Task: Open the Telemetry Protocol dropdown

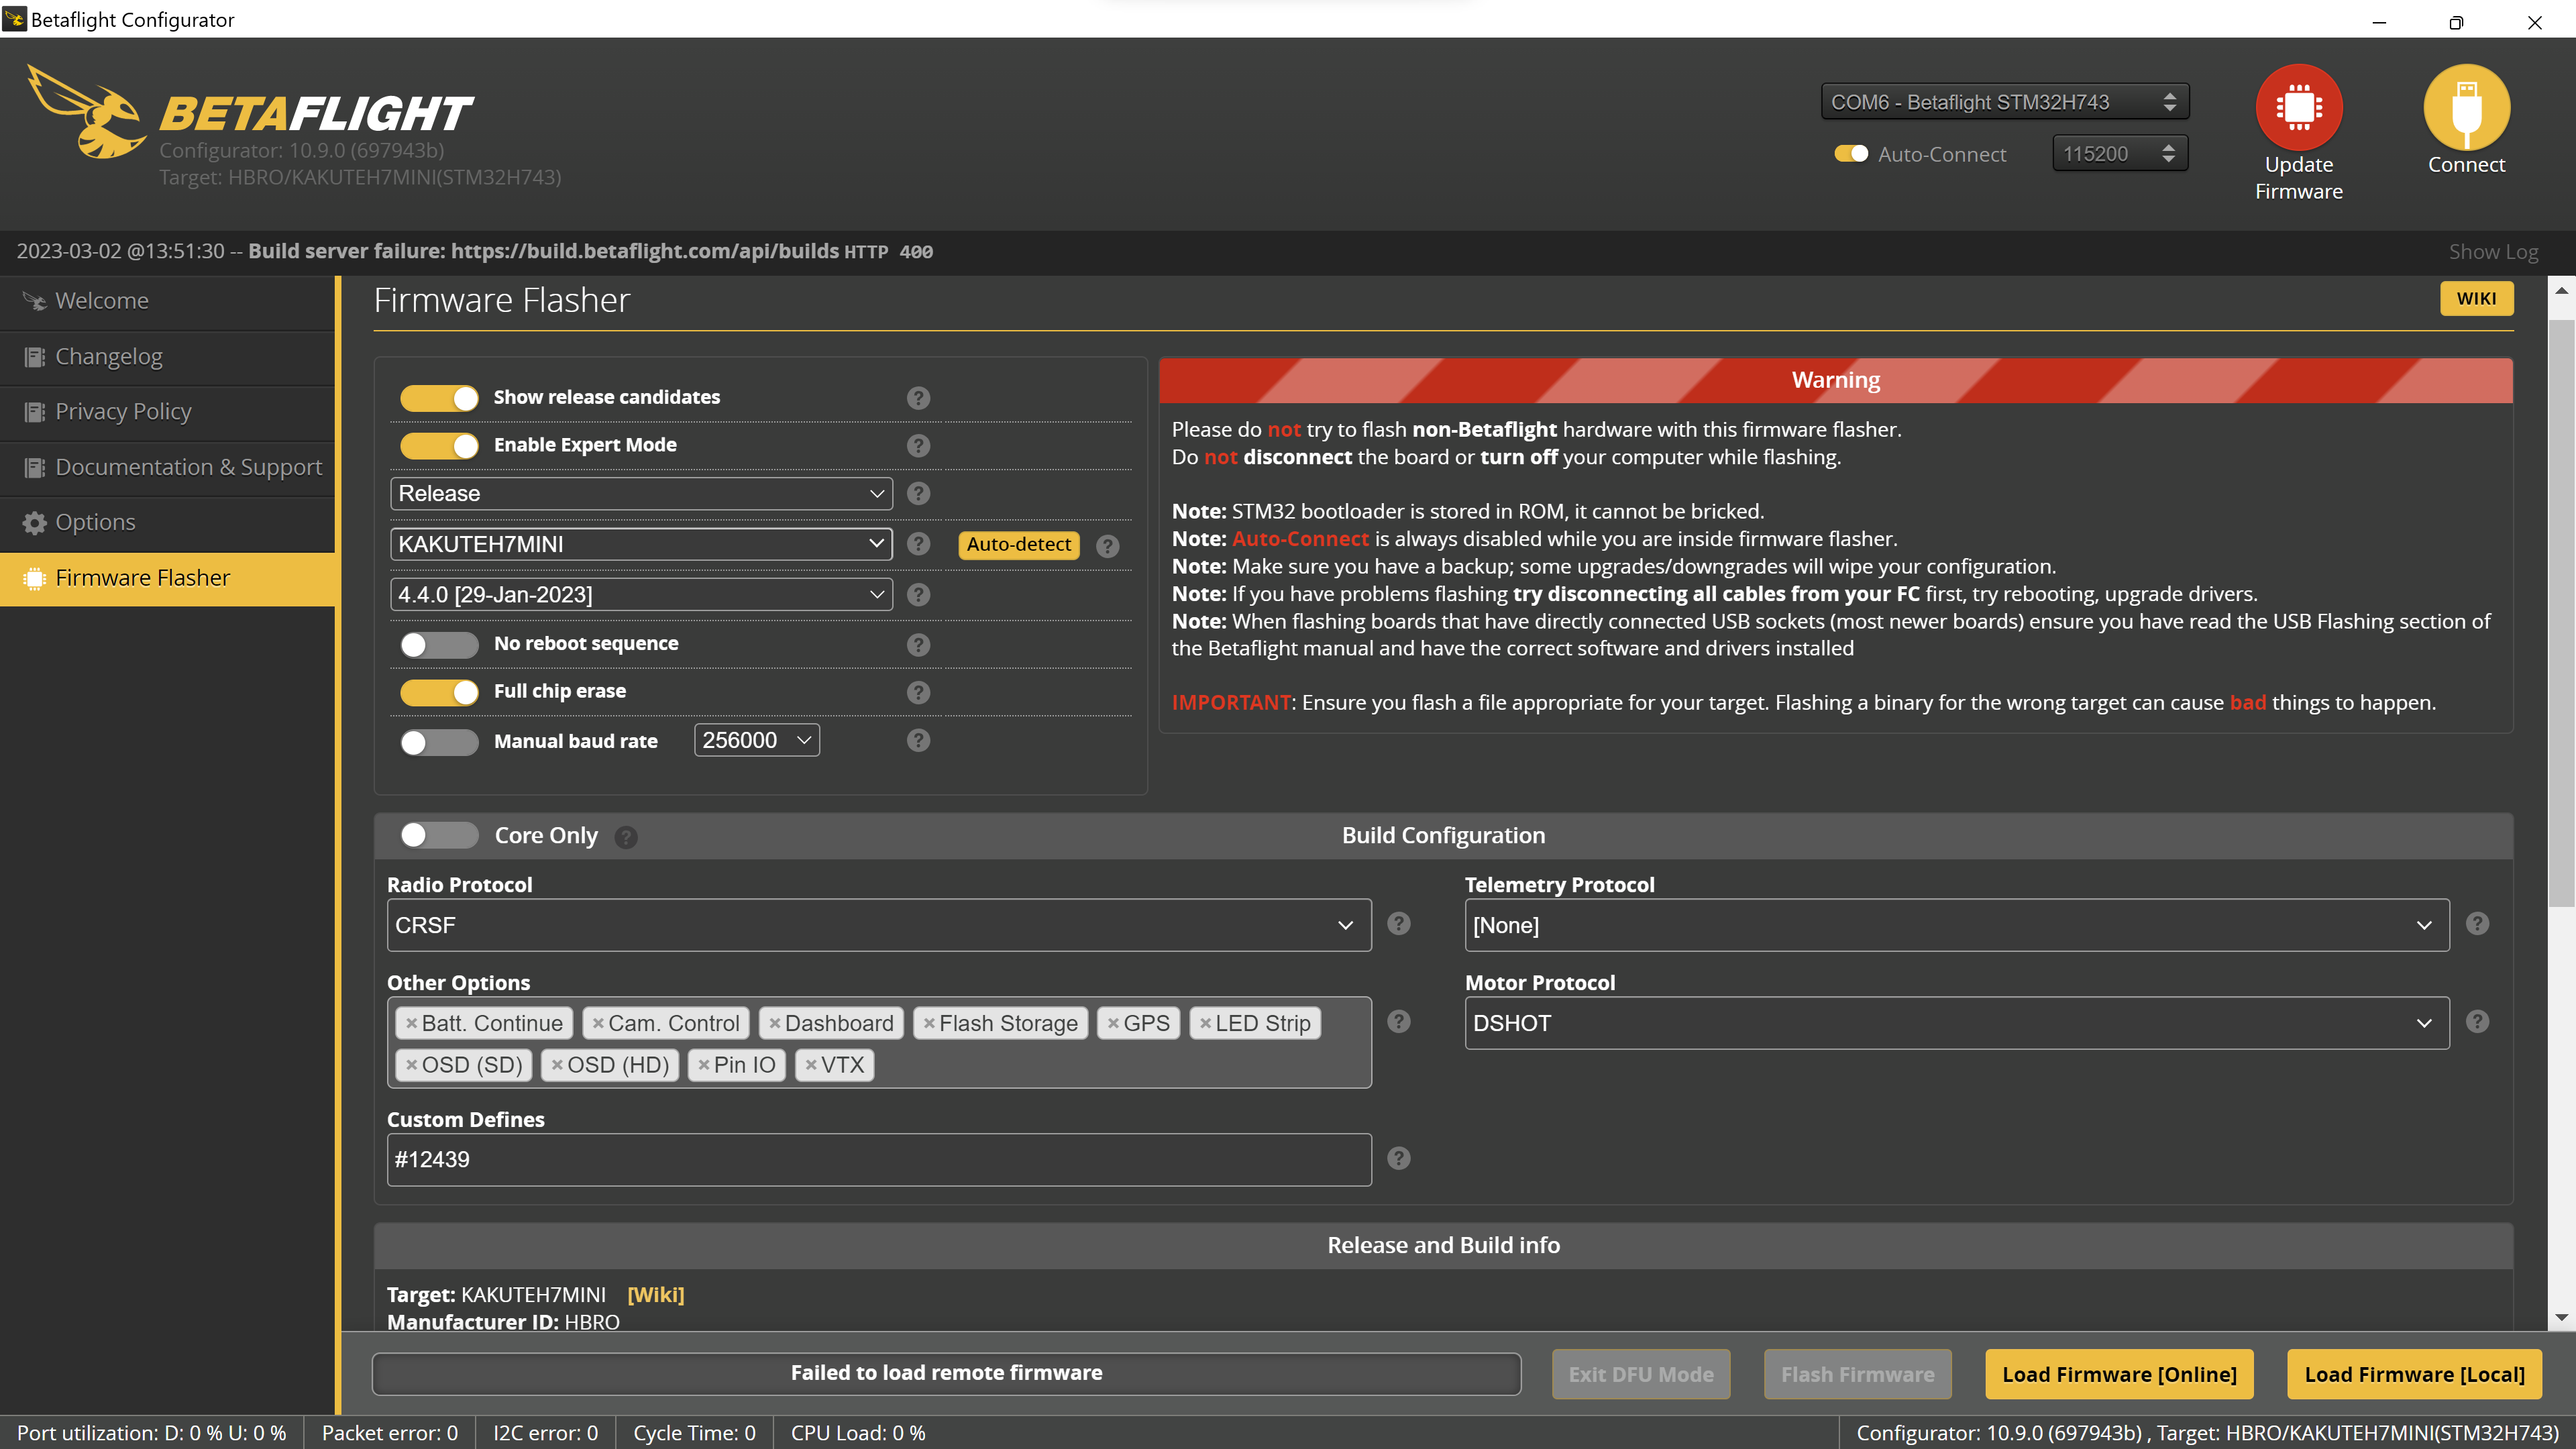Action: click(x=1956, y=925)
